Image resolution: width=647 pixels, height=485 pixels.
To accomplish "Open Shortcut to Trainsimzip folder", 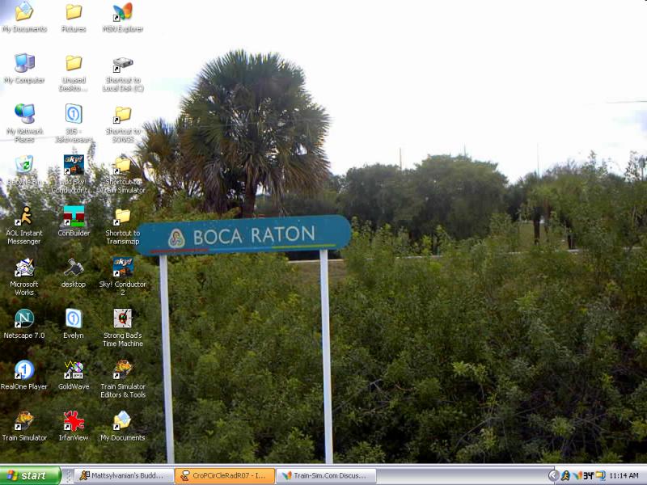I will click(x=123, y=226).
